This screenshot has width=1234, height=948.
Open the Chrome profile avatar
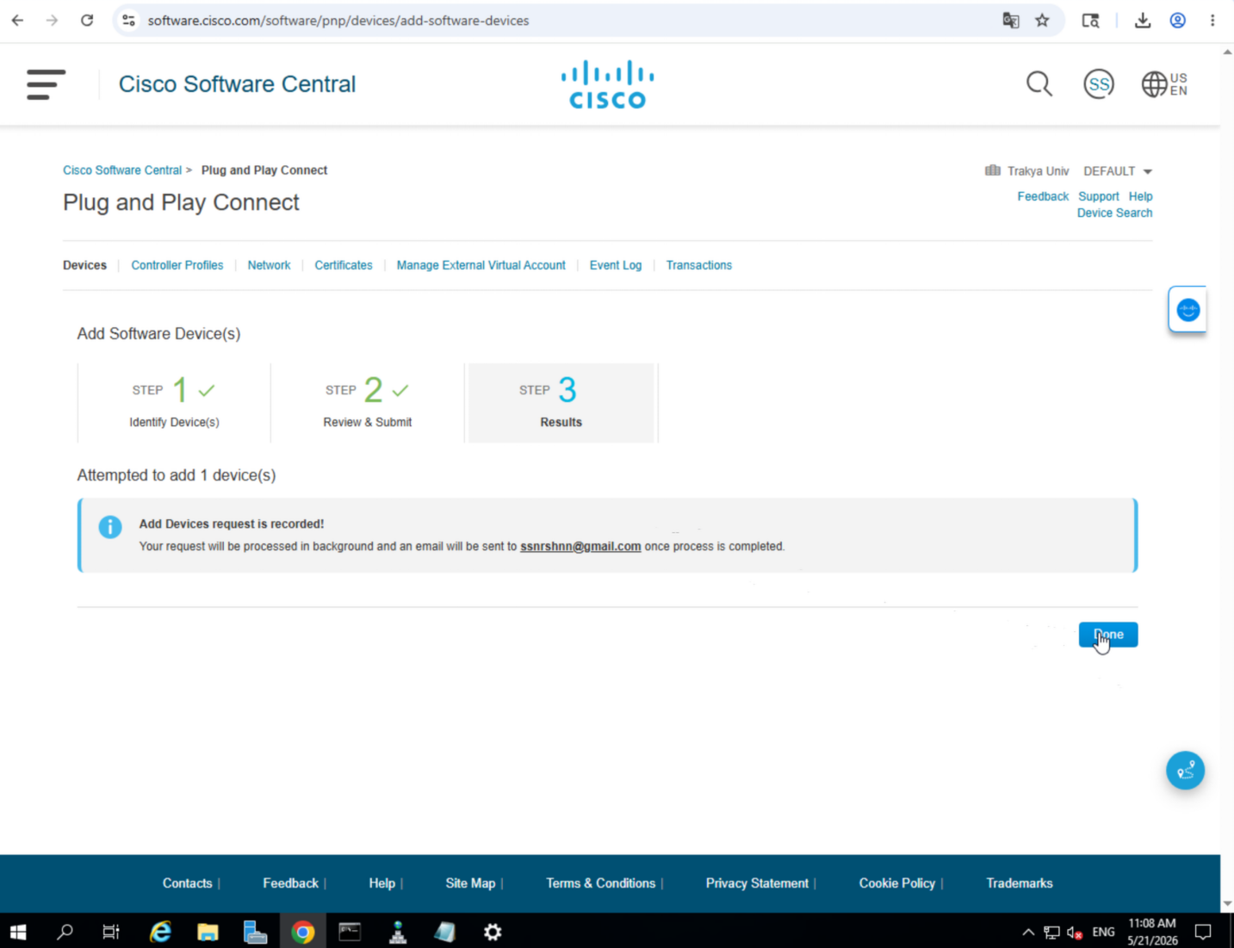(x=1177, y=20)
